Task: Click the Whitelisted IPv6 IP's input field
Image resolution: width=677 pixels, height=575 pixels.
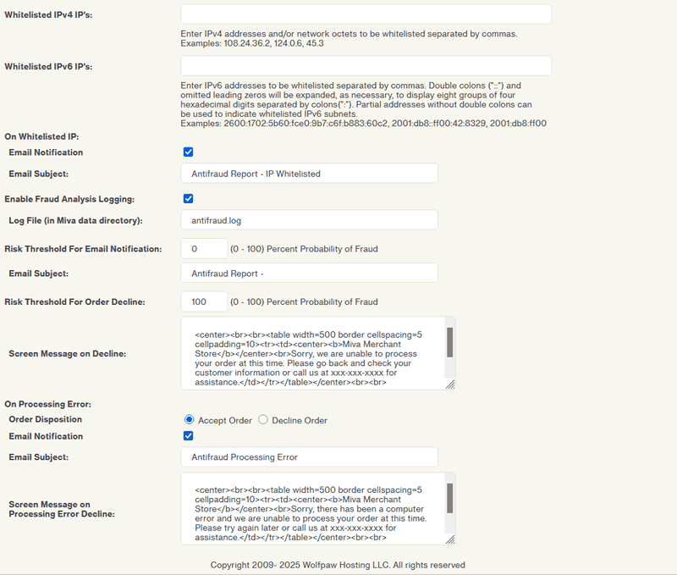Action: (x=366, y=66)
